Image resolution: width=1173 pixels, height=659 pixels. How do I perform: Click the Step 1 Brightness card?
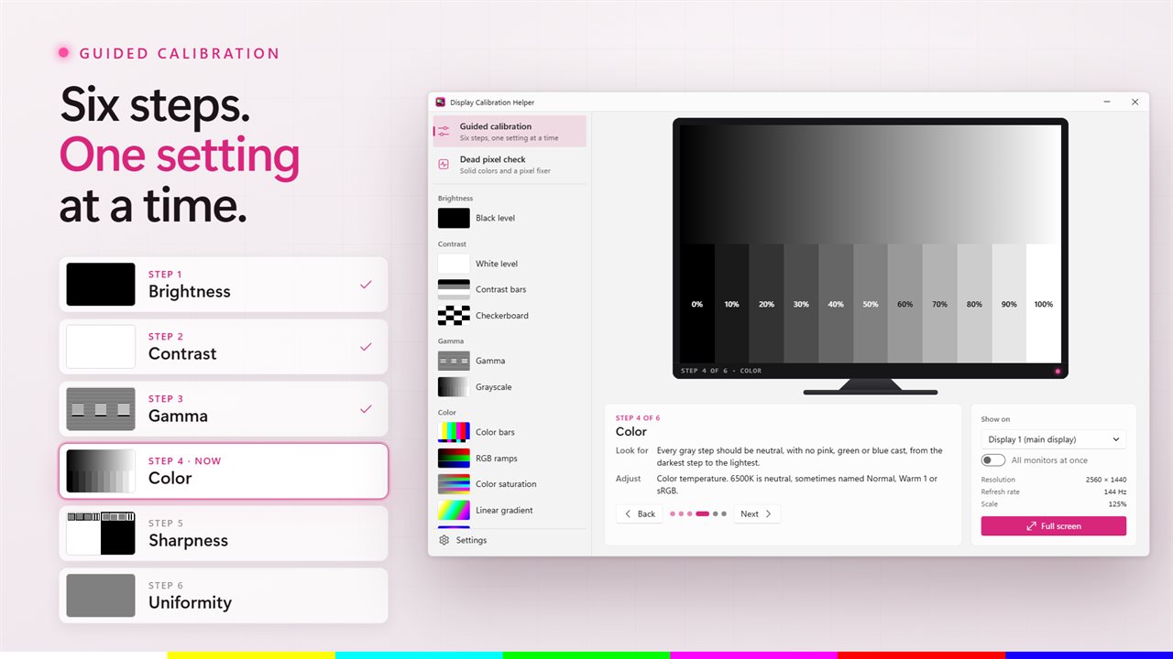click(x=224, y=285)
